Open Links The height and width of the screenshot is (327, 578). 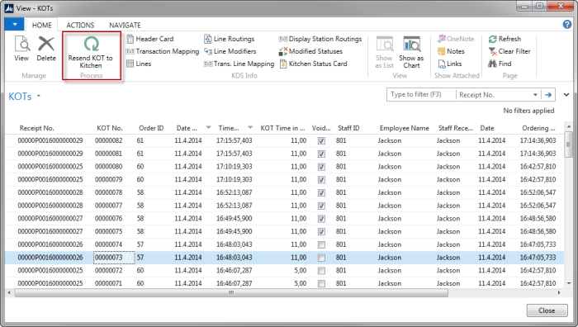tap(450, 64)
